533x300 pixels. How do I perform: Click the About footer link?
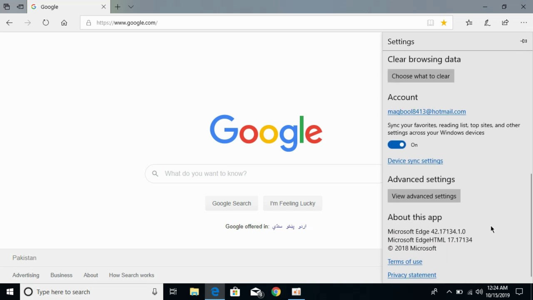(90, 275)
